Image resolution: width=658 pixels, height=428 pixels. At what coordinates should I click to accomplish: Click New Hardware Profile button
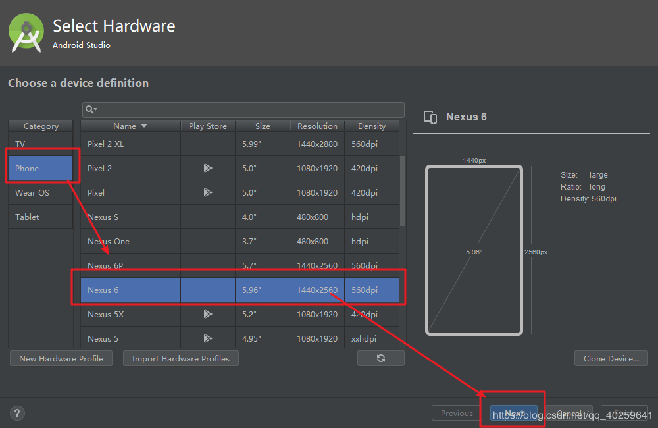[61, 358]
